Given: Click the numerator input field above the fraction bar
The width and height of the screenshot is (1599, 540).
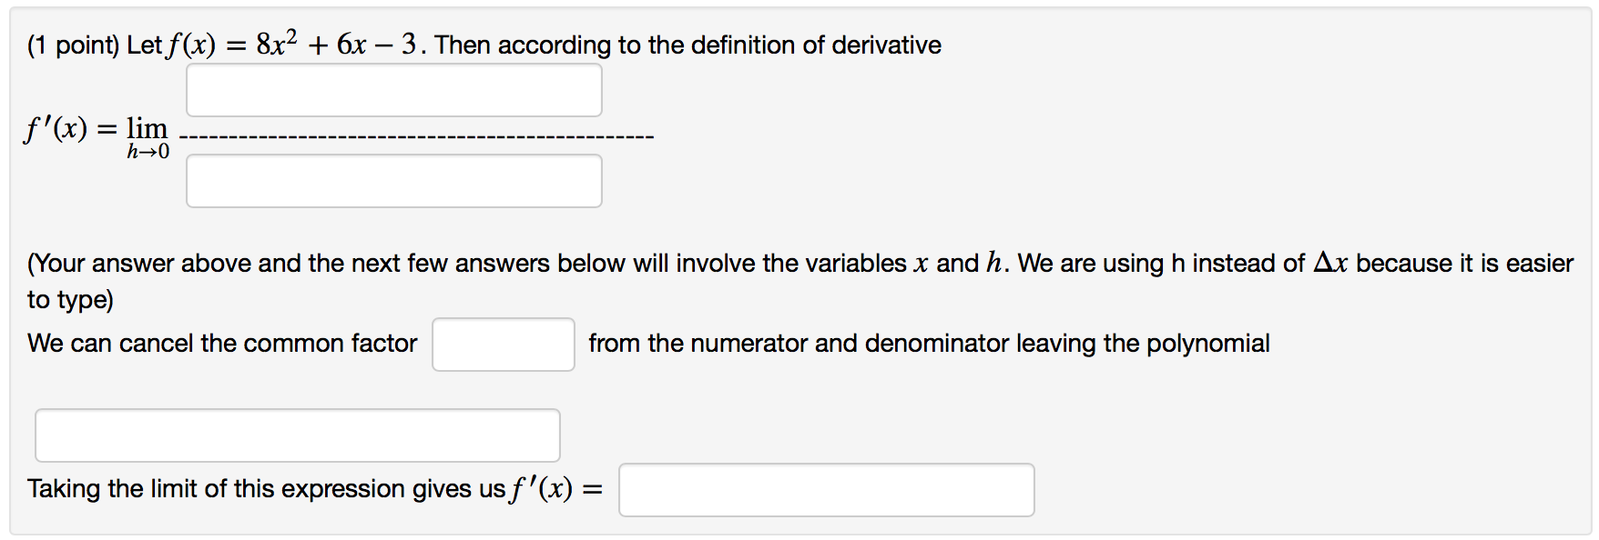Looking at the screenshot, I should tap(393, 89).
